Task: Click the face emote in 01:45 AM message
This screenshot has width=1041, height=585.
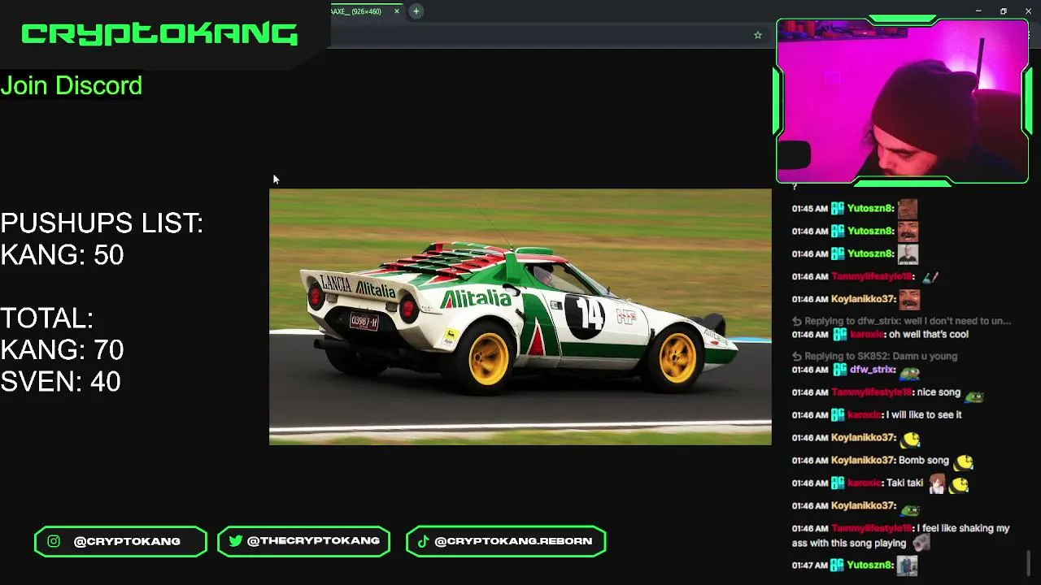Action: [908, 209]
